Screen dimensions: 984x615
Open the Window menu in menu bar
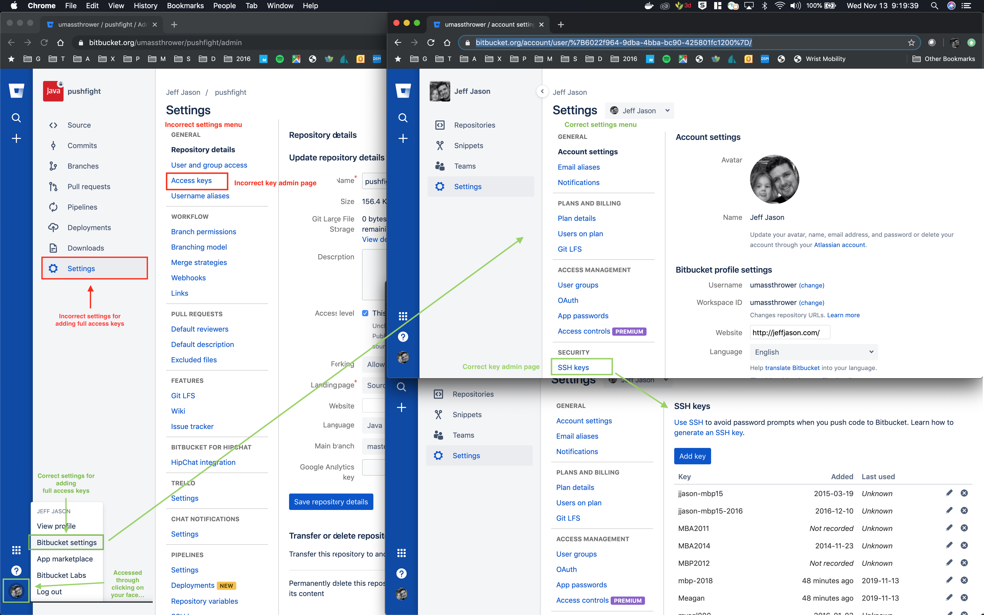click(x=280, y=6)
